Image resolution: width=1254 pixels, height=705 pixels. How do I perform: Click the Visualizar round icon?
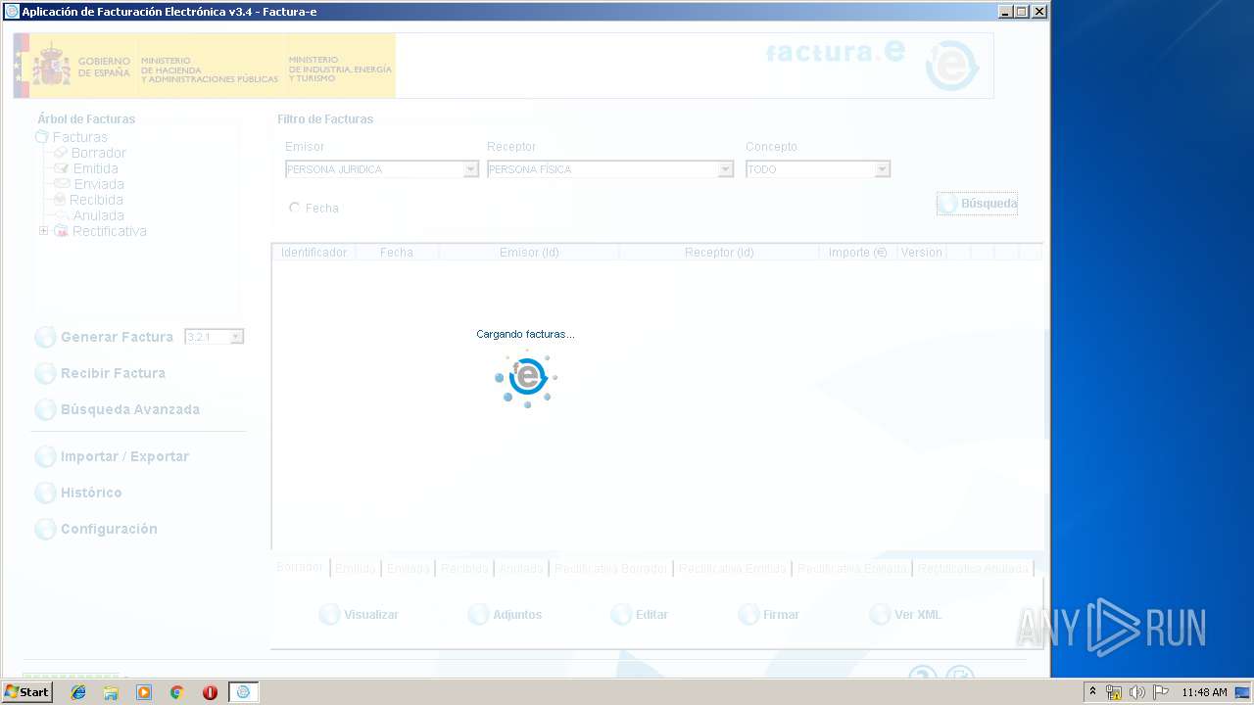click(330, 615)
